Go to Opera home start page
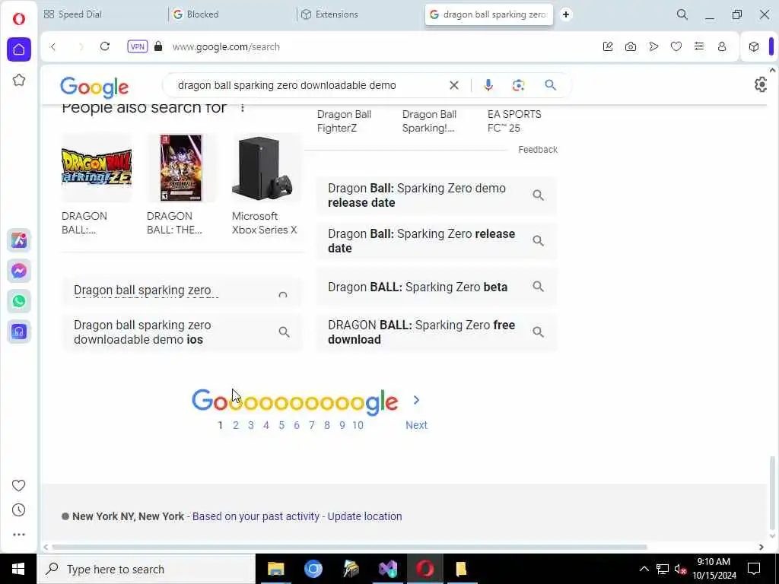This screenshot has height=584, width=779. pyautogui.click(x=19, y=49)
